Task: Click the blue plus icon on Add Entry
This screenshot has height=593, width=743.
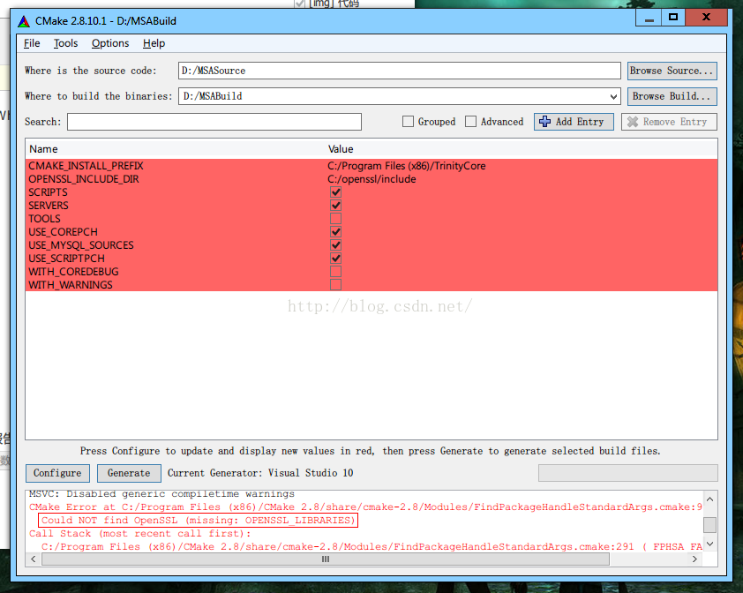Action: pos(545,122)
